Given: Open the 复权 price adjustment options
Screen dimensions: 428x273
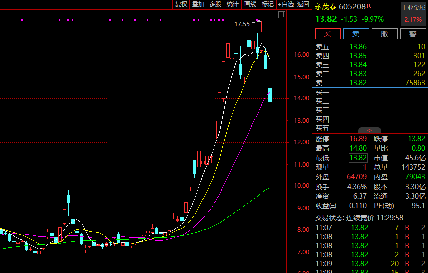Looking at the screenshot, I should [x=181, y=4].
